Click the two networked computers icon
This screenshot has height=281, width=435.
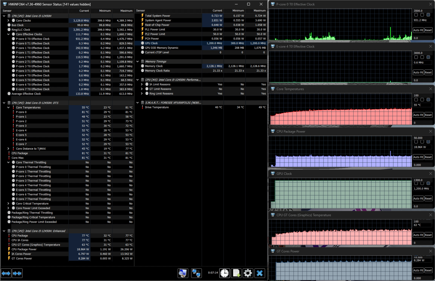[196, 273]
